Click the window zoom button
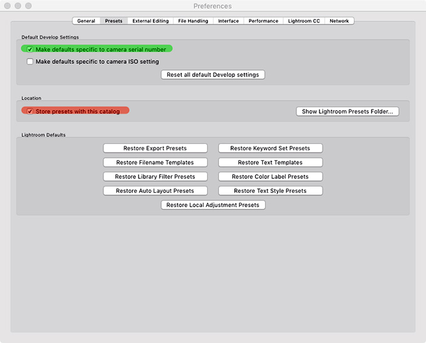426x343 pixels. tap(28, 6)
